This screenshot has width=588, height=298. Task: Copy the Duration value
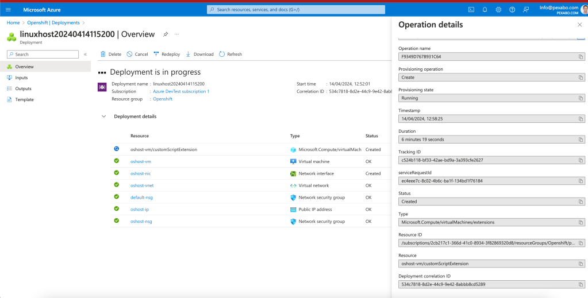pyautogui.click(x=581, y=140)
